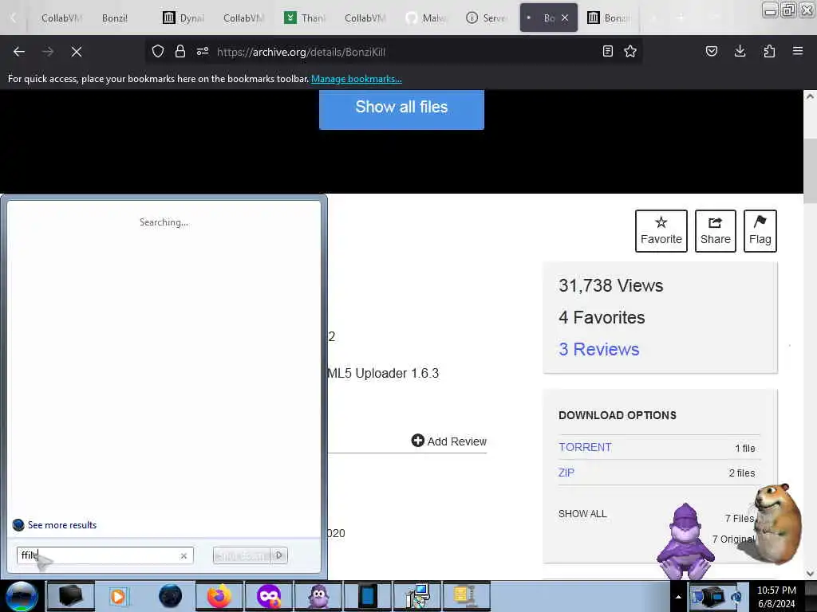Open the BonziBuddy purple gorilla taskbar icon
817x612 pixels.
click(x=318, y=596)
